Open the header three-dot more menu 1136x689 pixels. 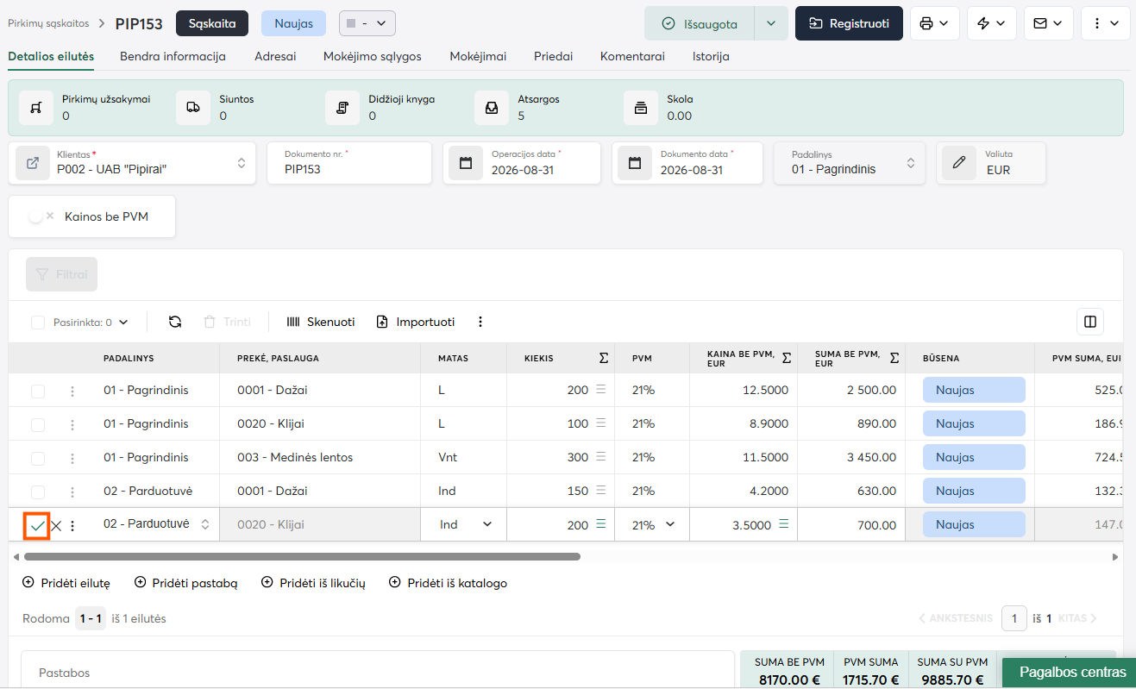click(x=1106, y=23)
